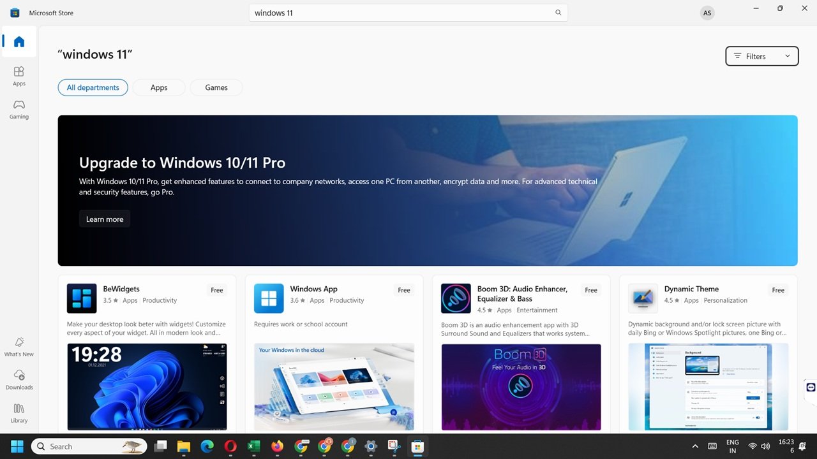
Task: Click Learn more on Windows Pro banner
Action: (105, 219)
